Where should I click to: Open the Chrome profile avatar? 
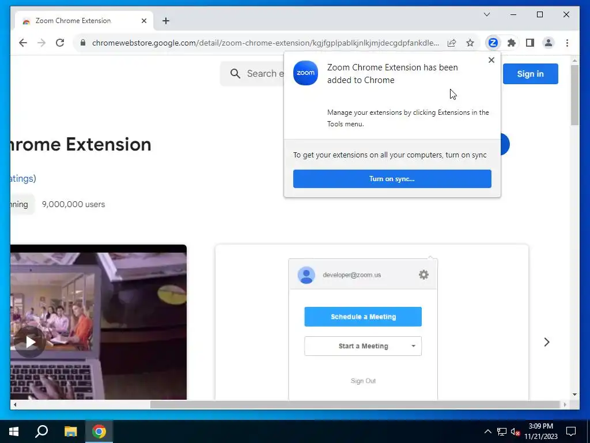click(549, 43)
